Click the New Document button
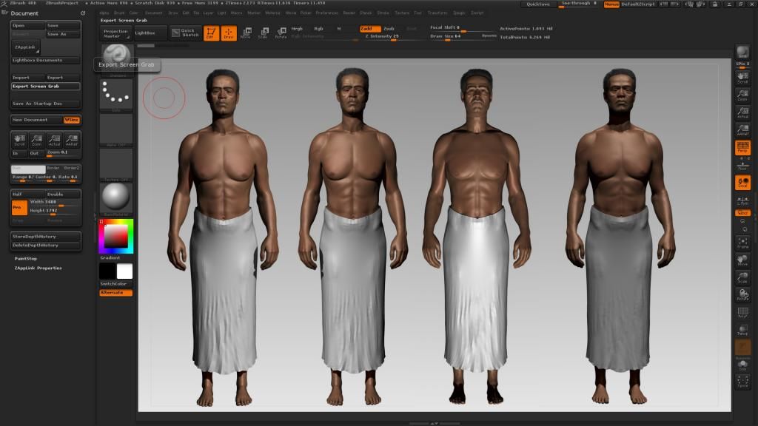 click(37, 120)
